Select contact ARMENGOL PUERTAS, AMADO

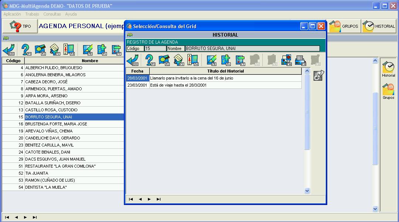coord(63,89)
